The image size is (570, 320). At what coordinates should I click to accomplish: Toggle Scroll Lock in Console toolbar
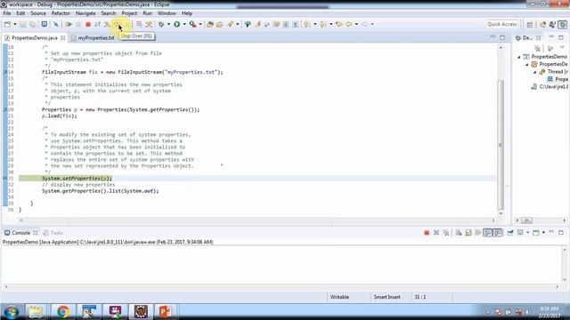(468, 233)
